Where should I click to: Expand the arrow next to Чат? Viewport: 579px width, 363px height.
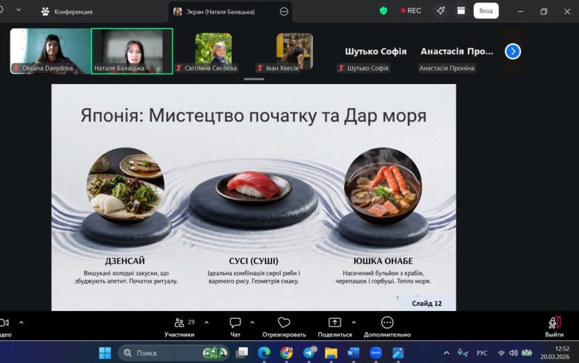[x=252, y=322]
